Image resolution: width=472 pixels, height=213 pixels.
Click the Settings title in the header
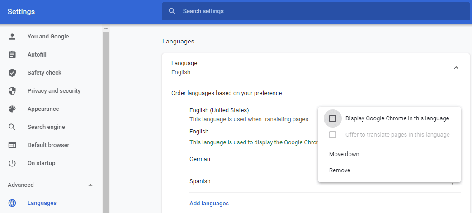(21, 12)
